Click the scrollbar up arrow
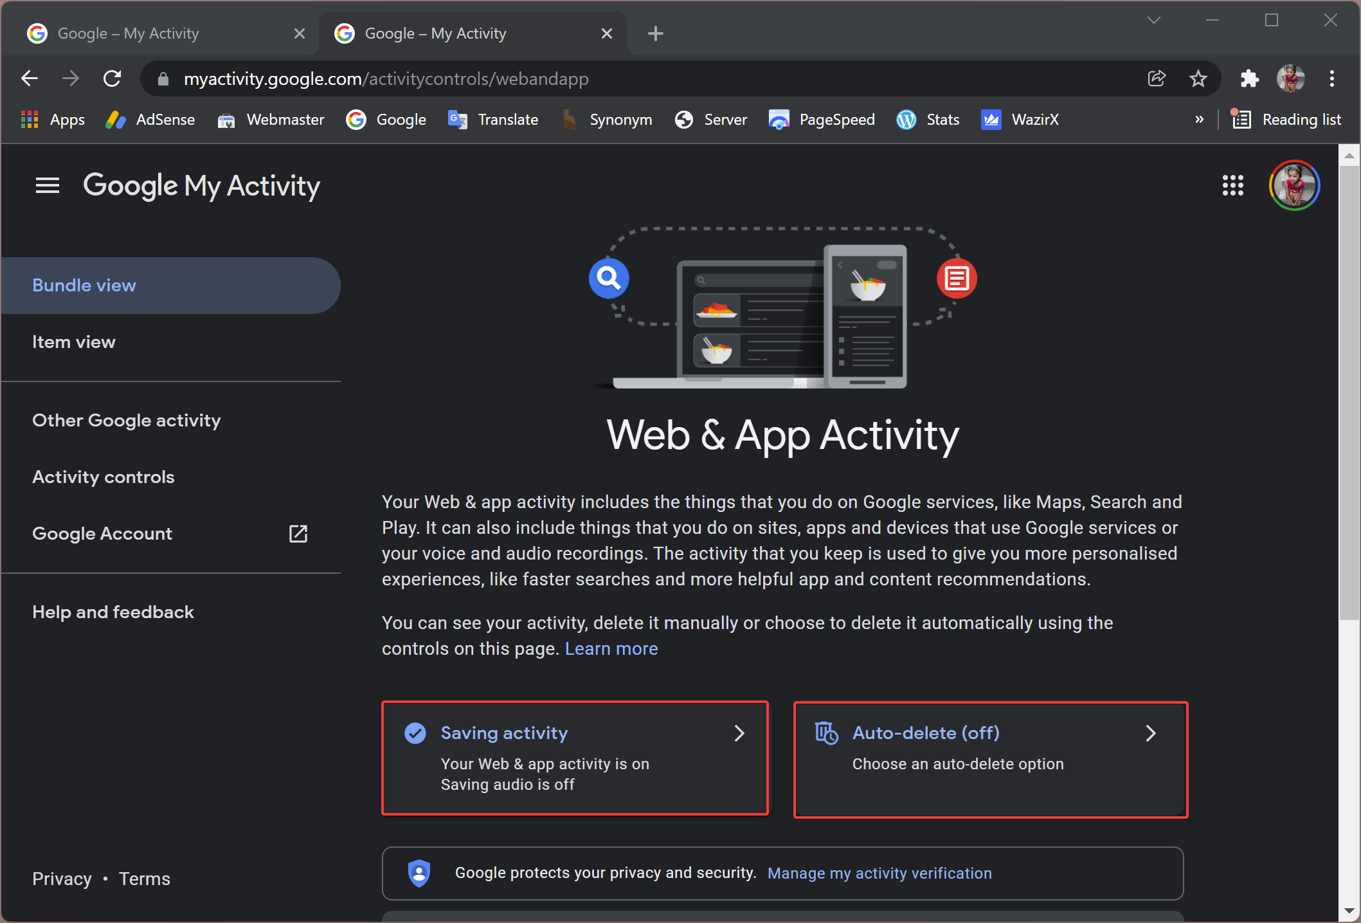The width and height of the screenshot is (1361, 923). pos(1349,155)
